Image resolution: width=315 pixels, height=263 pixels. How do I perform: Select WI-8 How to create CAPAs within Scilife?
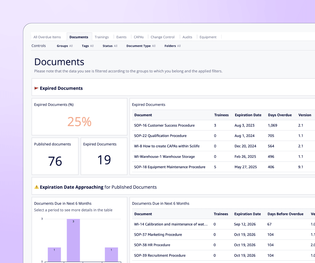[x=223, y=146]
